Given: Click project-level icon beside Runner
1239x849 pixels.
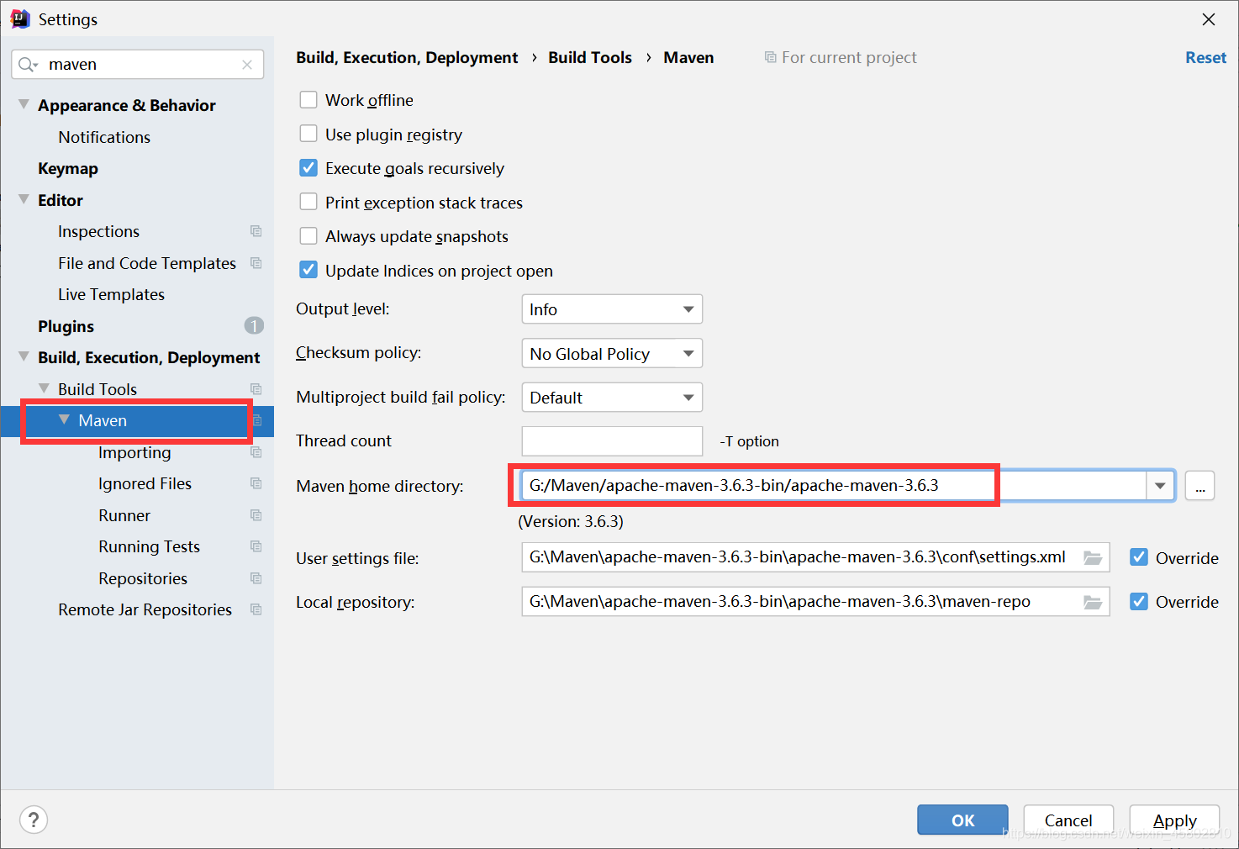Looking at the screenshot, I should pyautogui.click(x=256, y=515).
